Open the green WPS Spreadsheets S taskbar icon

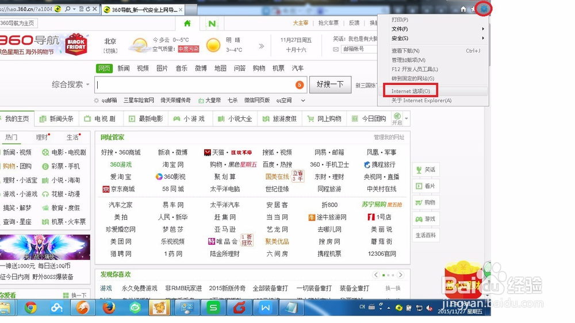pyautogui.click(x=213, y=307)
